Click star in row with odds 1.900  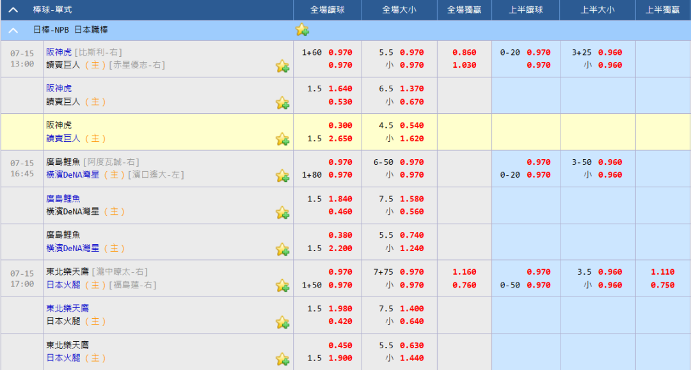pyautogui.click(x=283, y=359)
